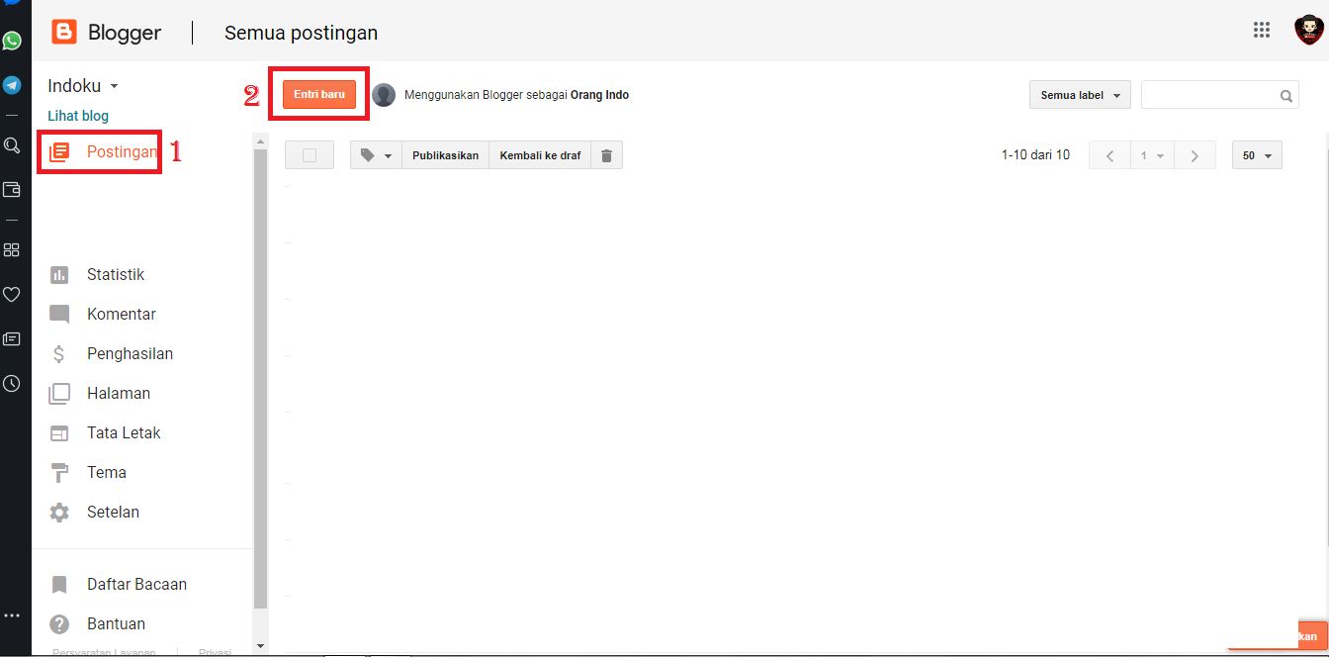Open Bantuan help in the side menu
Image resolution: width=1329 pixels, height=661 pixels.
pos(98,623)
